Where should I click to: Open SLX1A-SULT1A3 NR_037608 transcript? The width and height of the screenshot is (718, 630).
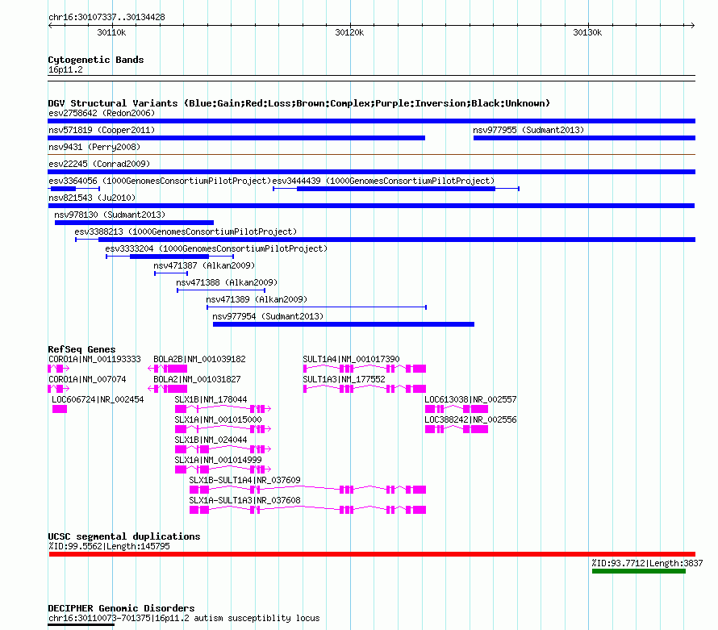point(307,510)
